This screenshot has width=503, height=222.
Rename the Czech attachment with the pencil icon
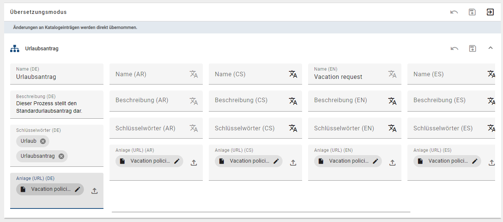click(x=276, y=160)
